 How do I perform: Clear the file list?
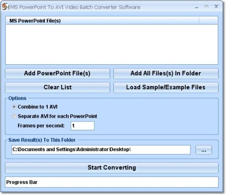click(x=57, y=87)
